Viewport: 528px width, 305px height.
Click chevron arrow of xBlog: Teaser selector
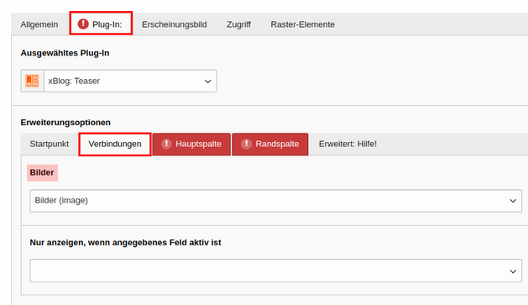point(208,82)
